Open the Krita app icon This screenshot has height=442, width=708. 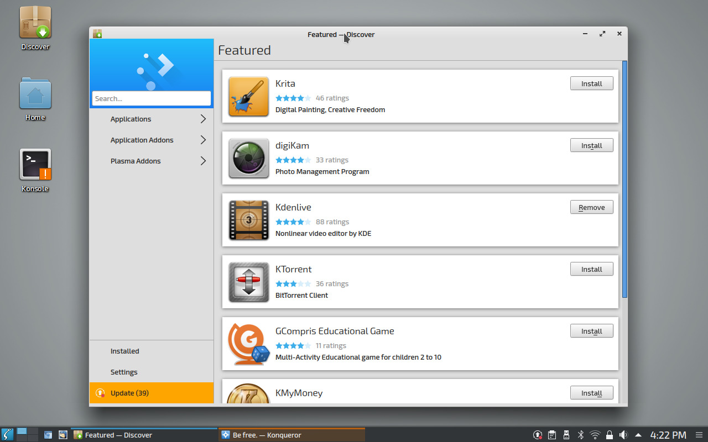click(x=248, y=98)
